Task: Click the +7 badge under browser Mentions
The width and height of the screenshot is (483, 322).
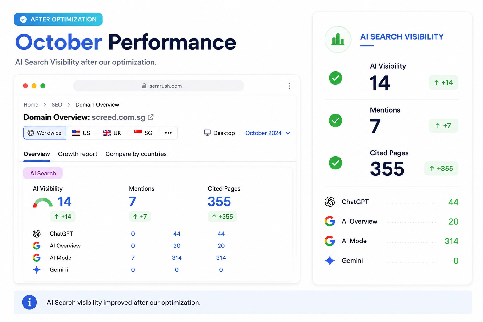Action: pyautogui.click(x=140, y=217)
